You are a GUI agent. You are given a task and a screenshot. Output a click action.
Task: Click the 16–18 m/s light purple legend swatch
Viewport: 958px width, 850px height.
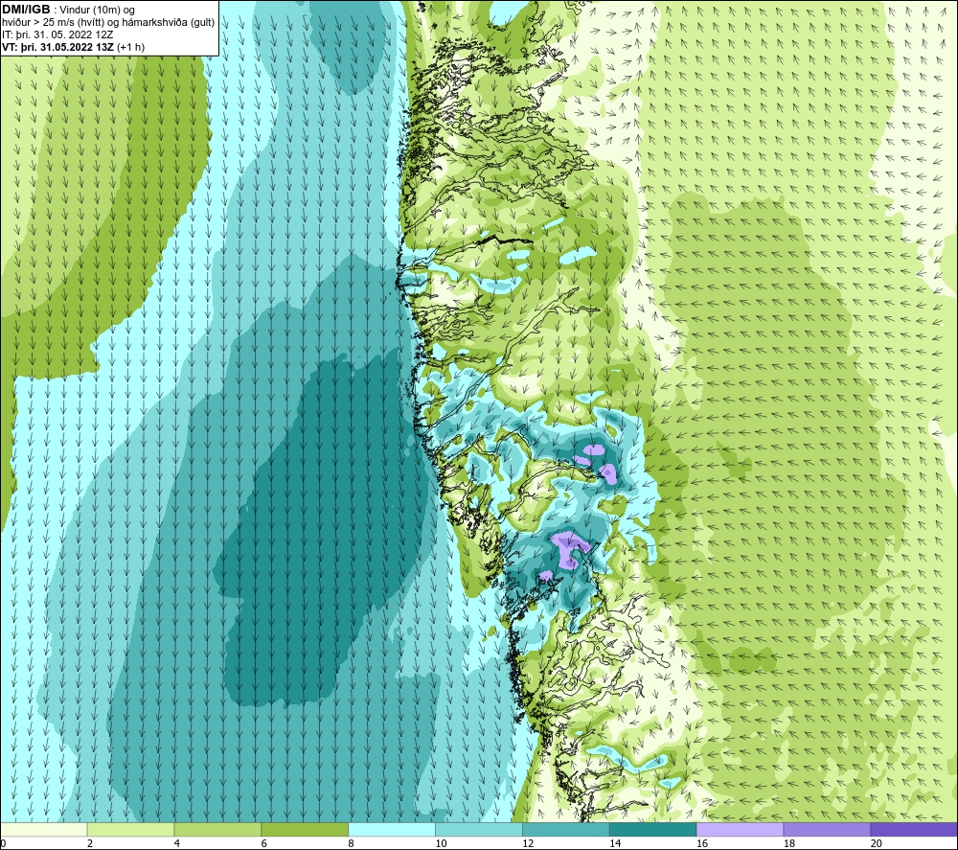740,829
